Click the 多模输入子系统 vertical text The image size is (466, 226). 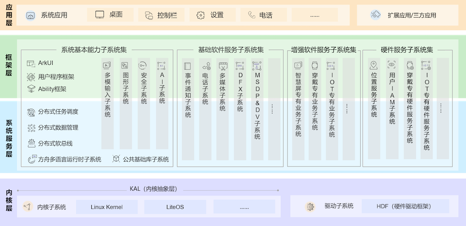pos(108,94)
